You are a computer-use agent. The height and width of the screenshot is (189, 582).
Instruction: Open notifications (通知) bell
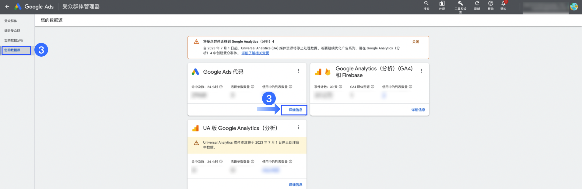point(503,5)
